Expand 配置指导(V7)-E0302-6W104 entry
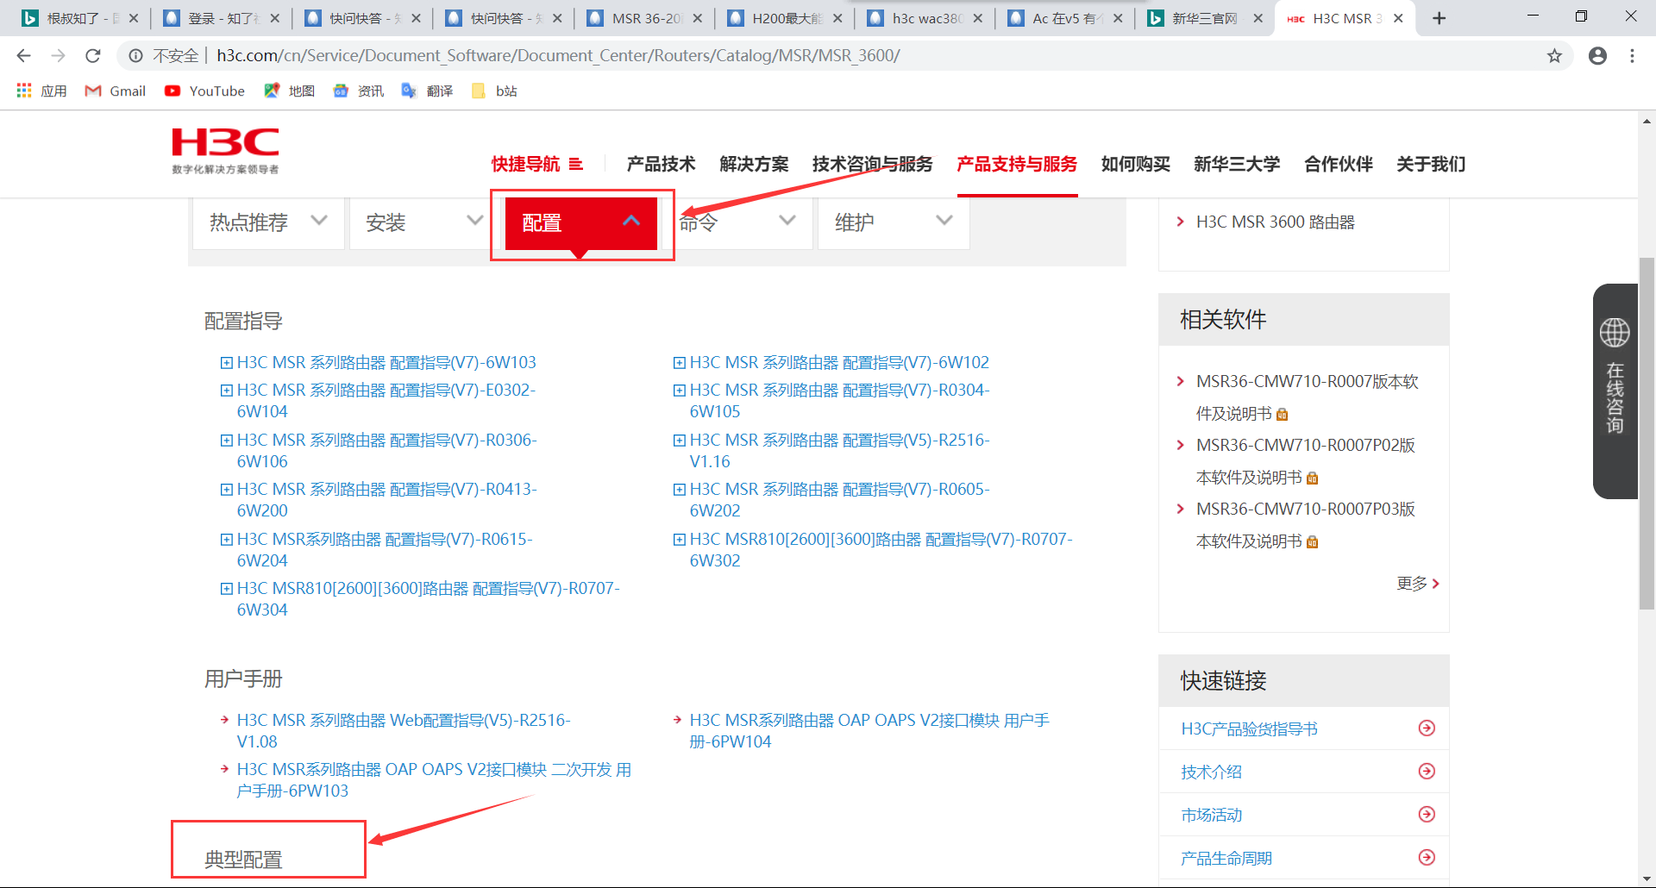 (226, 391)
